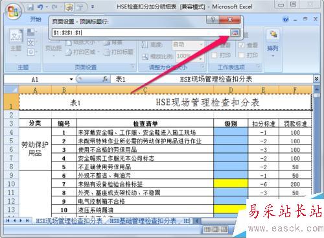This screenshot has height=238, width=324.
Task: Click the Redo icon in quick access toolbar
Action: tap(54, 7)
